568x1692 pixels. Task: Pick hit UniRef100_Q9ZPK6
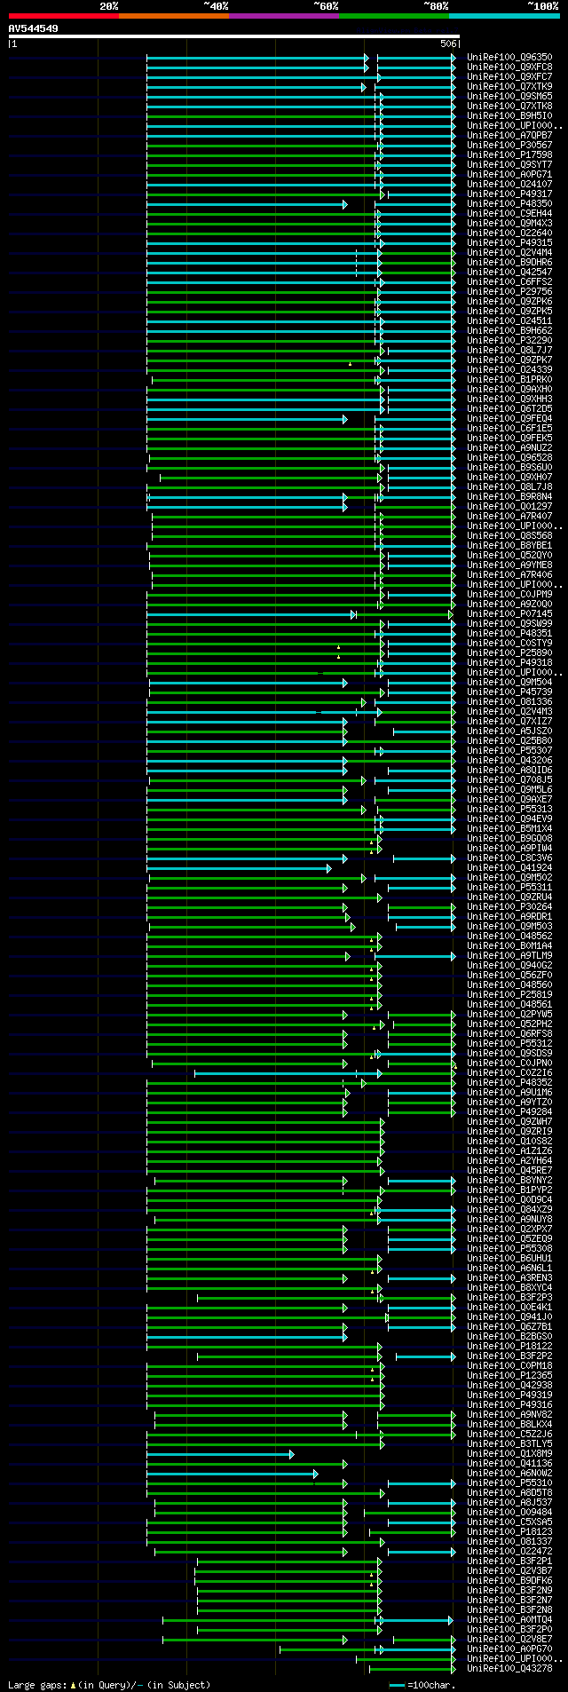coord(509,301)
